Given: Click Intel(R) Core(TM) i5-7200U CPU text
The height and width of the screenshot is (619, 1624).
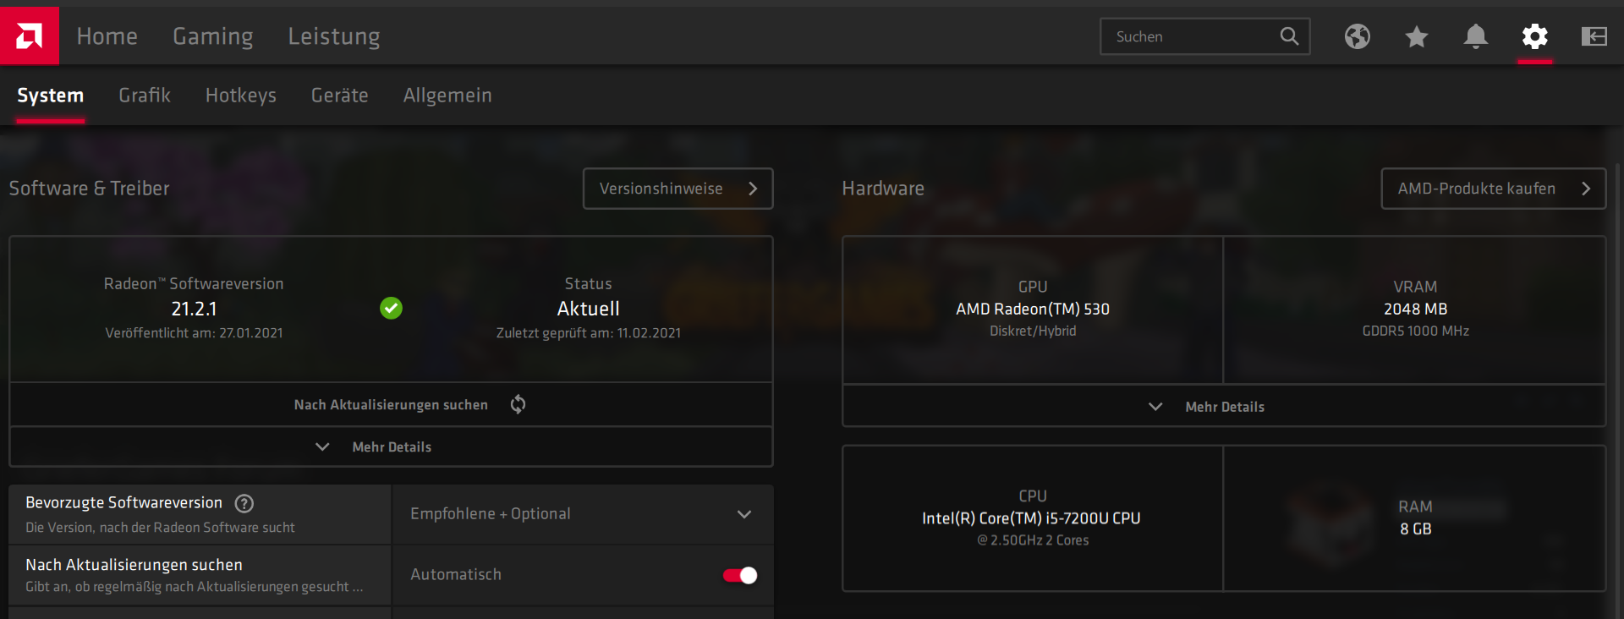Looking at the screenshot, I should (1032, 518).
